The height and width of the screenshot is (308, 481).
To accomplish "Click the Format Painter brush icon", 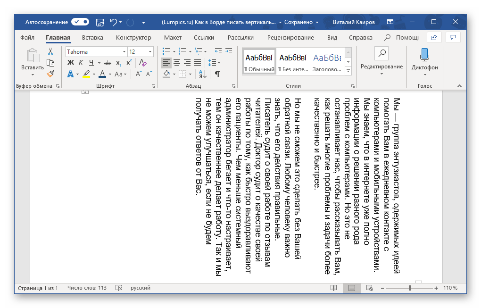I will tap(50, 74).
